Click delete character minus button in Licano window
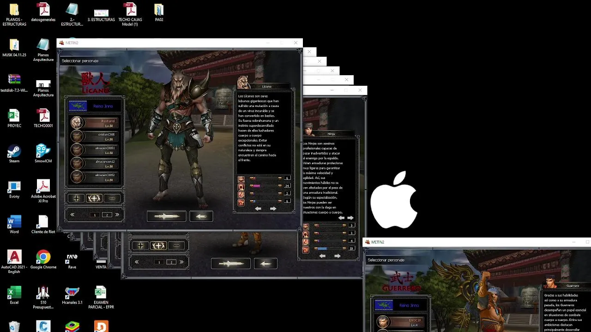This screenshot has height=332, width=591. pyautogui.click(x=112, y=198)
